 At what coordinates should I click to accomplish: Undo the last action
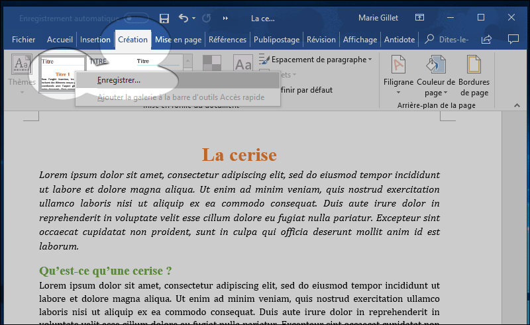[x=184, y=18]
